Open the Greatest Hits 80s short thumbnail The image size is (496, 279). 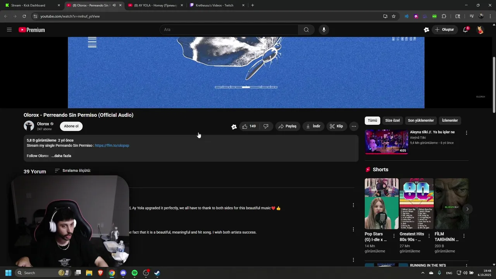pos(417,204)
